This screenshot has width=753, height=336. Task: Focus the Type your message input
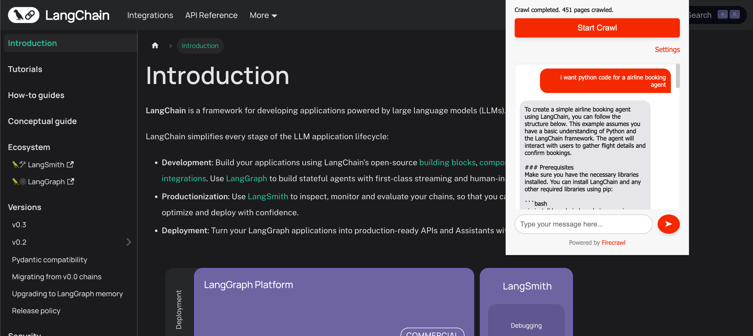point(583,224)
